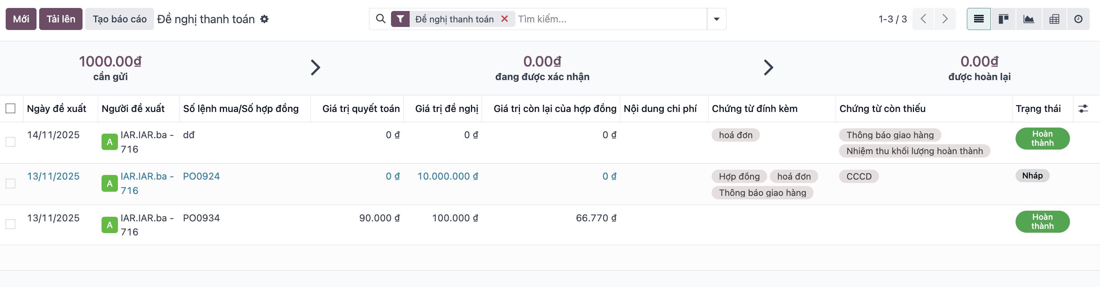Click chevron arrow after đang được xác nhận

coord(768,67)
